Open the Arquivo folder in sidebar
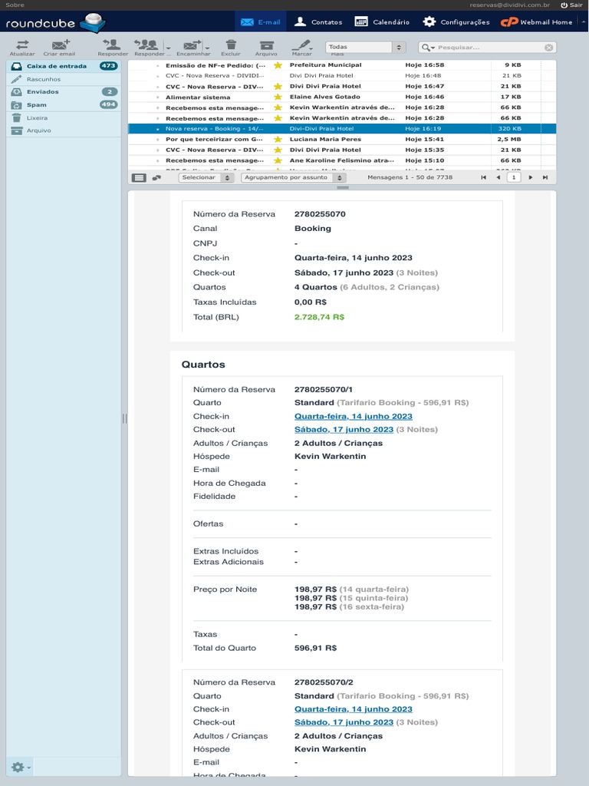This screenshot has height=786, width=589. (x=64, y=130)
